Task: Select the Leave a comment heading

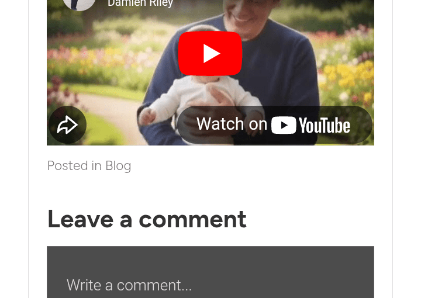Action: (x=147, y=219)
